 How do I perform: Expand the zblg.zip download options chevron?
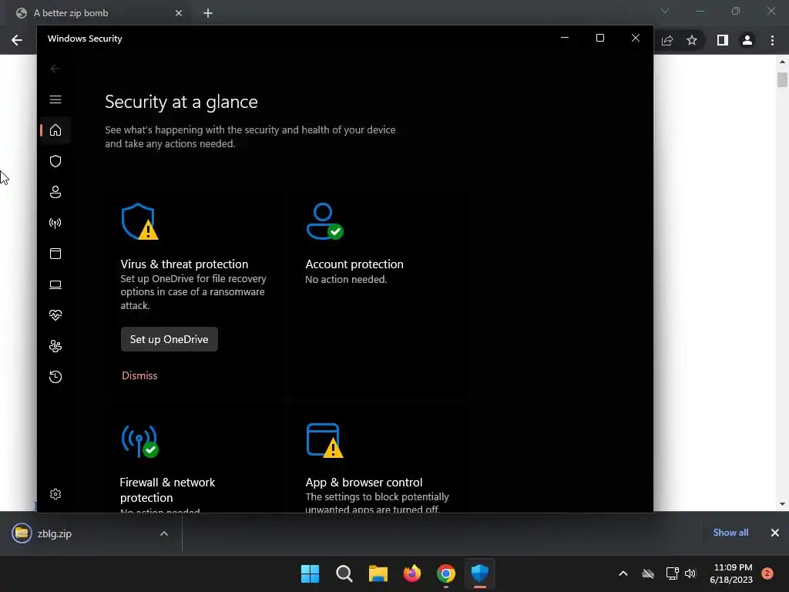(x=164, y=533)
